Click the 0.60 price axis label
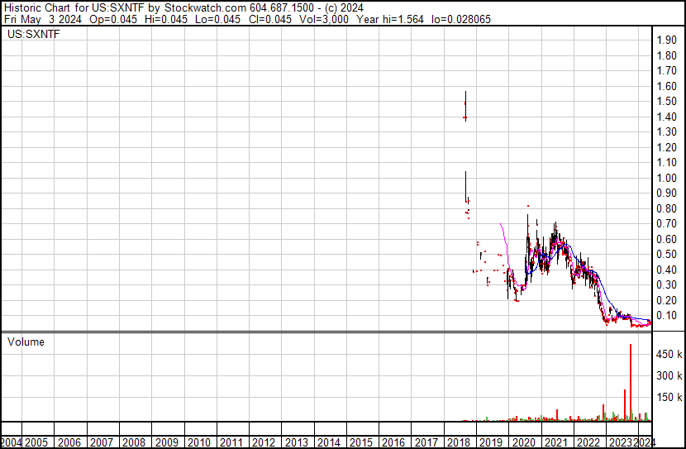 [666, 239]
